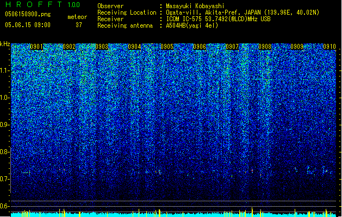Click the 0905 time marker
The image size is (342, 217).
167,47
